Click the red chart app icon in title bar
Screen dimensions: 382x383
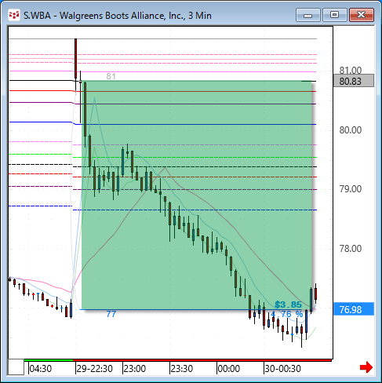[x=14, y=15]
